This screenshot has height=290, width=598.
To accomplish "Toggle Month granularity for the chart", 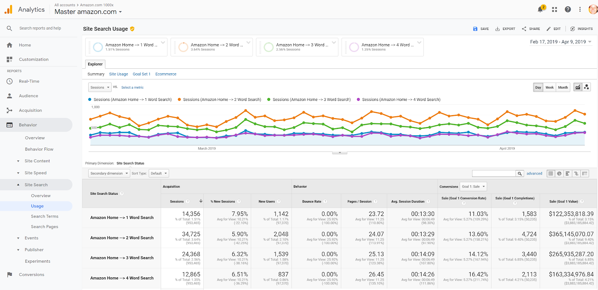I will pyautogui.click(x=563, y=87).
